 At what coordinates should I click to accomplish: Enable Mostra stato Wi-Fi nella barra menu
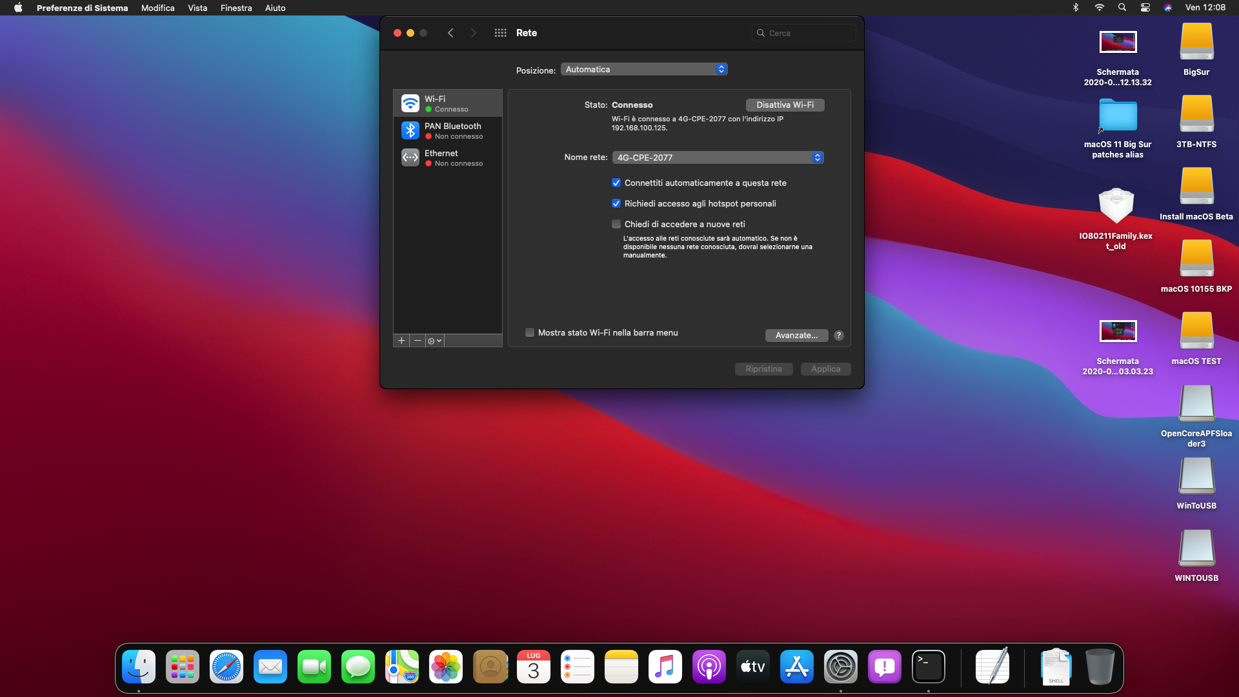click(530, 333)
